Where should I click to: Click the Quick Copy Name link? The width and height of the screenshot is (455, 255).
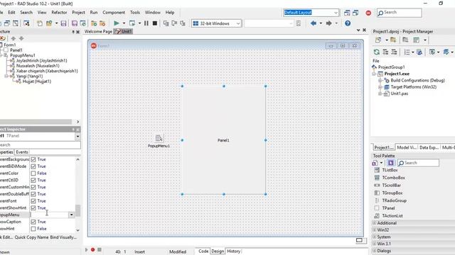(31, 237)
